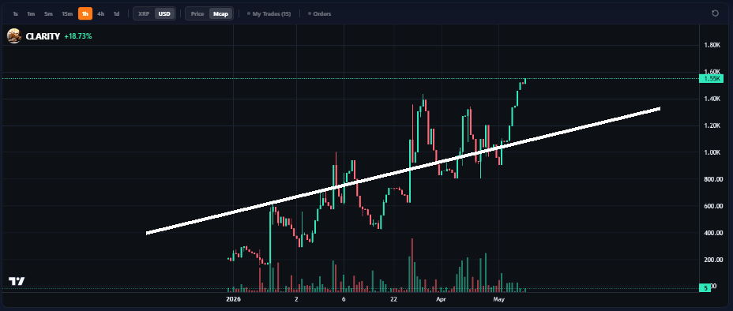Toggle the Orders display

pos(320,13)
